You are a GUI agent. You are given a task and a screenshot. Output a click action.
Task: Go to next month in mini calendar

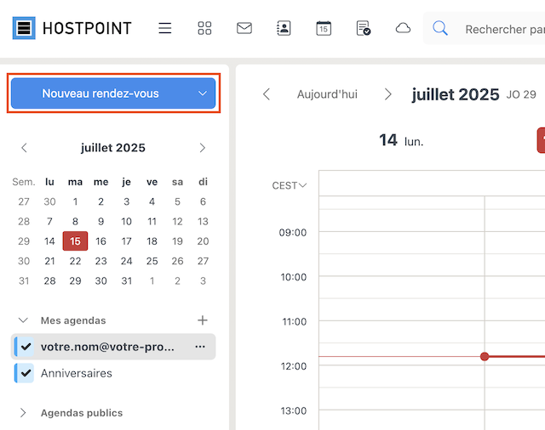coord(203,148)
